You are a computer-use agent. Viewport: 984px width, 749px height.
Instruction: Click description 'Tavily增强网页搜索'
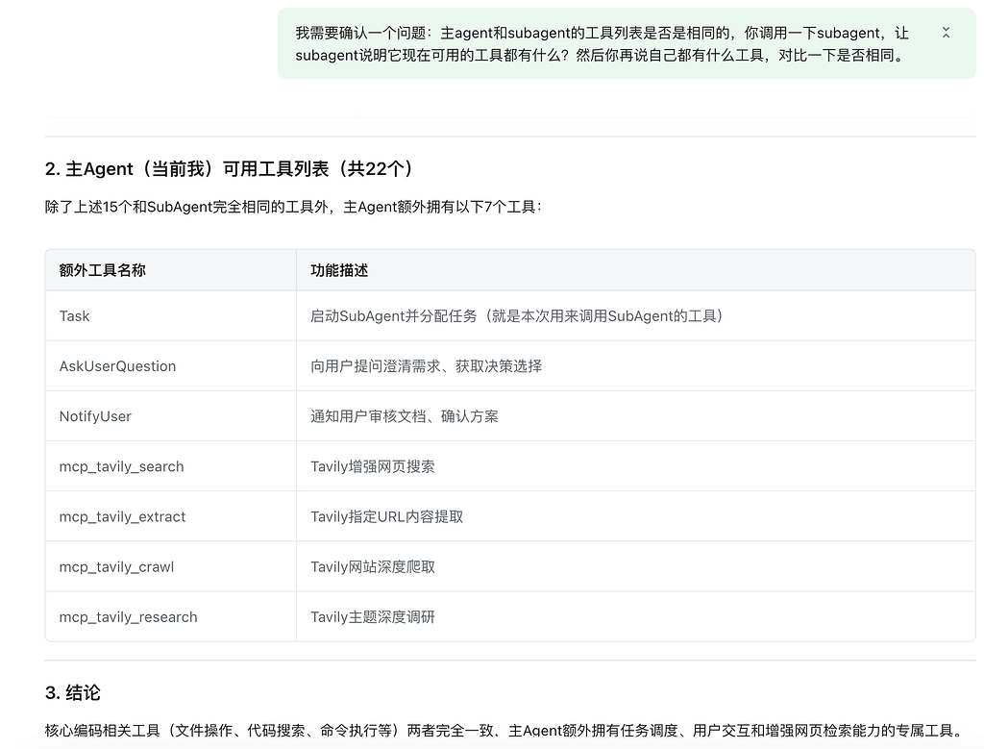tap(373, 466)
